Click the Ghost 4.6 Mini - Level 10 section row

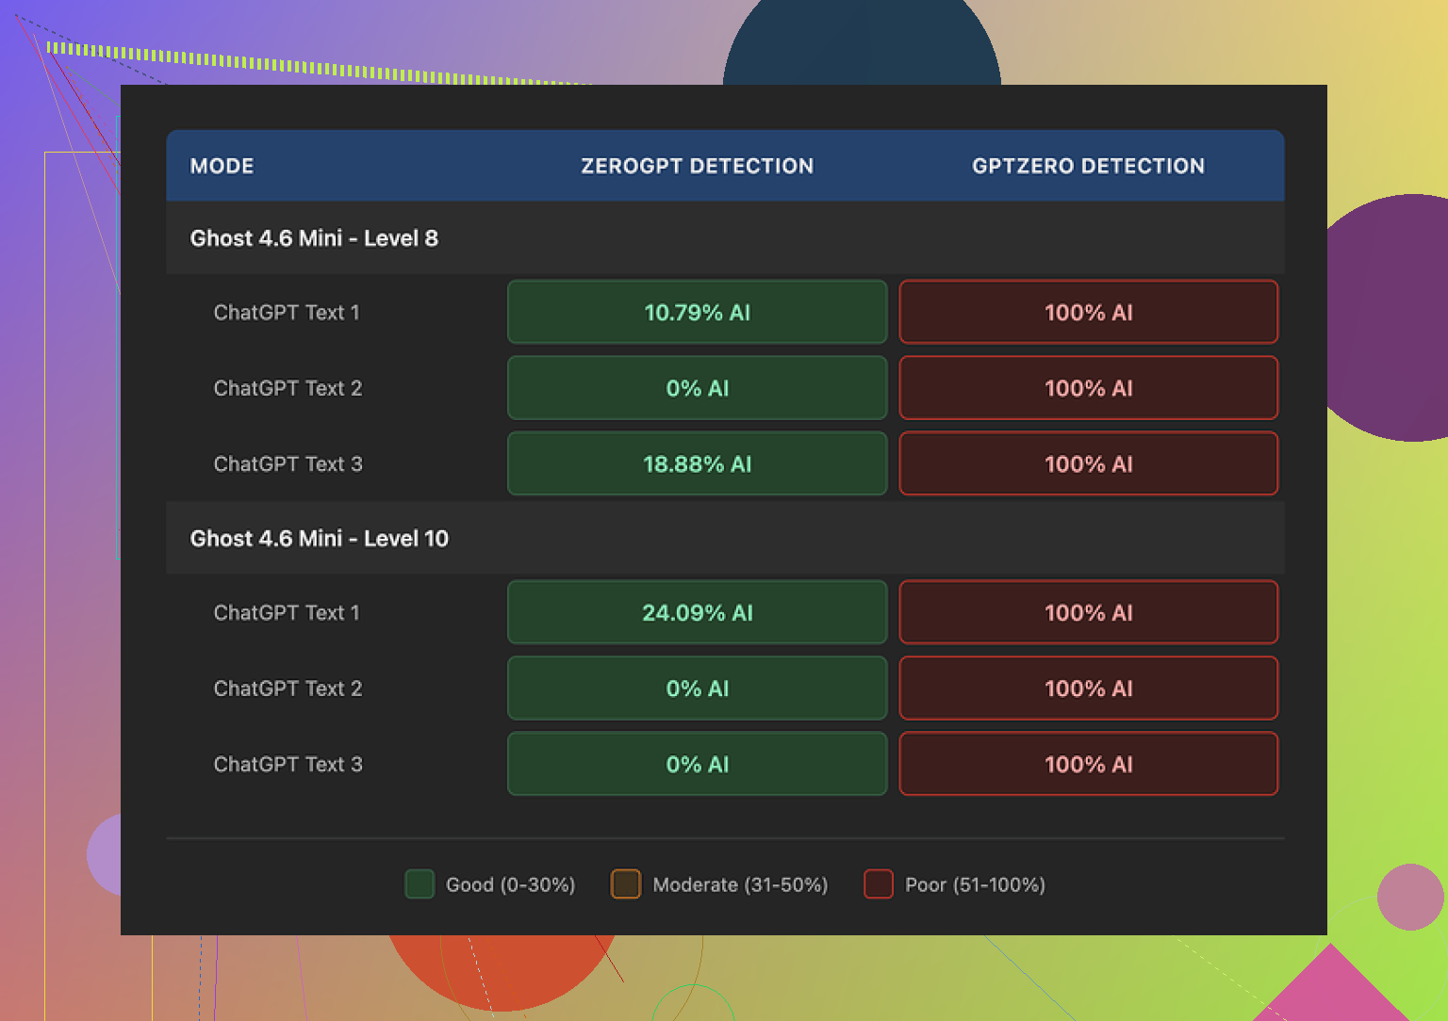320,539
